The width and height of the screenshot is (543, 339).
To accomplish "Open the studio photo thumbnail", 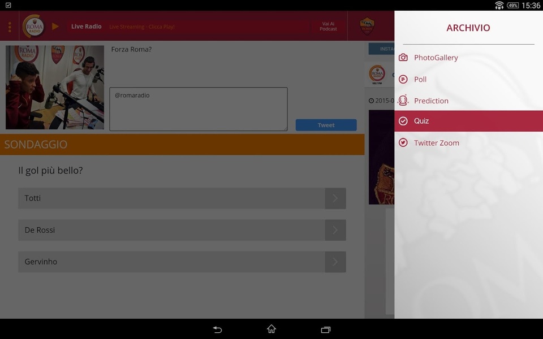I will 55,87.
